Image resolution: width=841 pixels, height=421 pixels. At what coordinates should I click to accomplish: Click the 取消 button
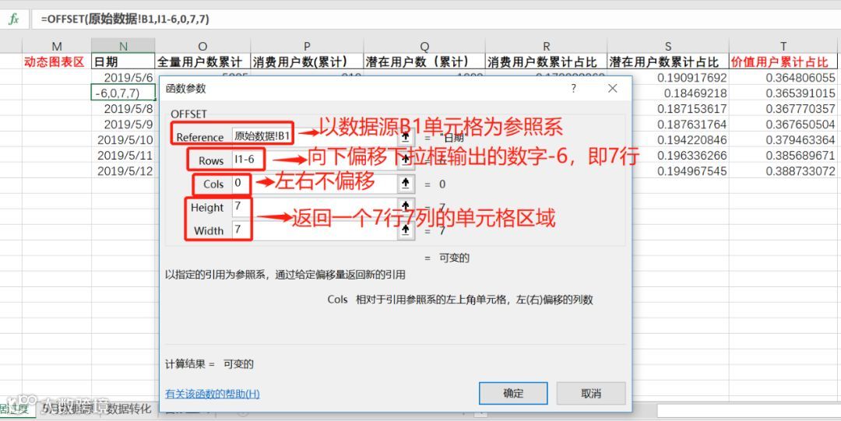[x=591, y=393]
